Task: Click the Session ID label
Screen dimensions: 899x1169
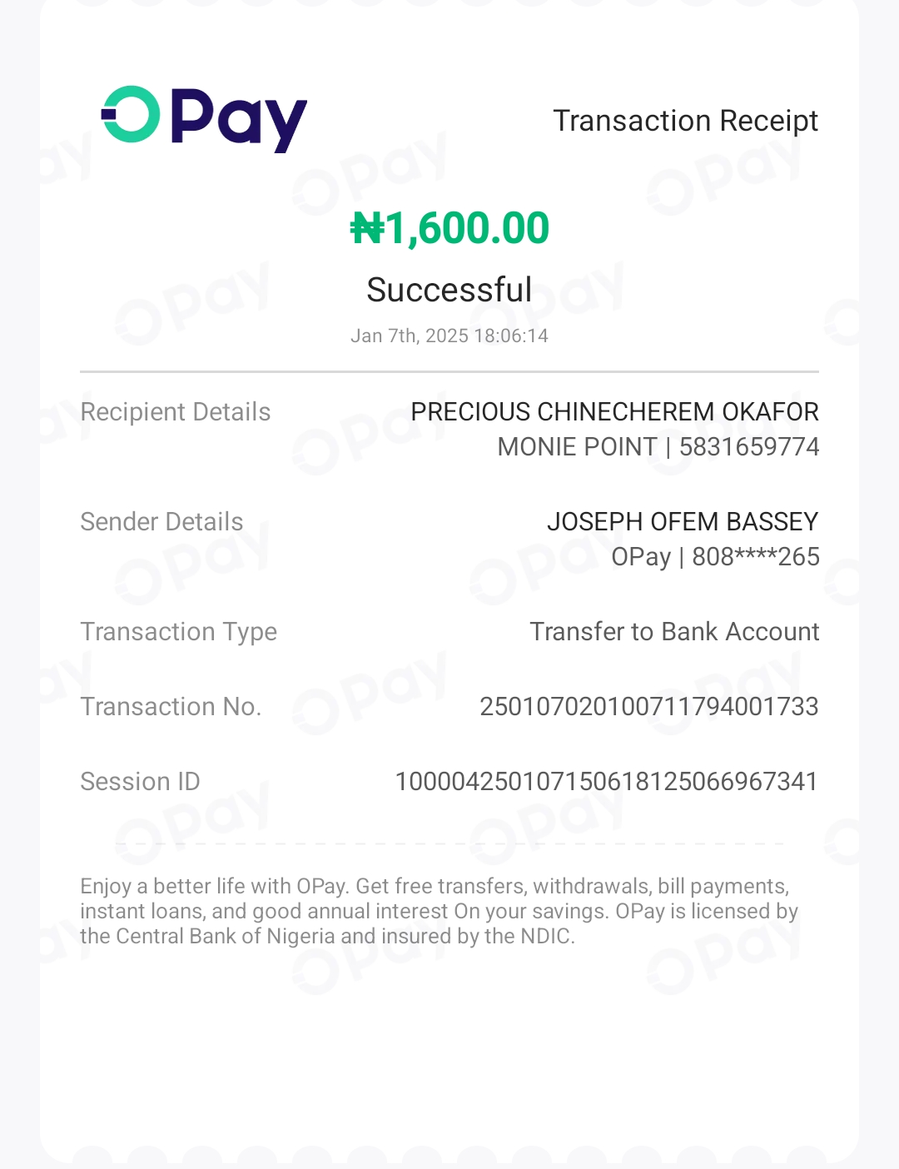Action: 140,782
